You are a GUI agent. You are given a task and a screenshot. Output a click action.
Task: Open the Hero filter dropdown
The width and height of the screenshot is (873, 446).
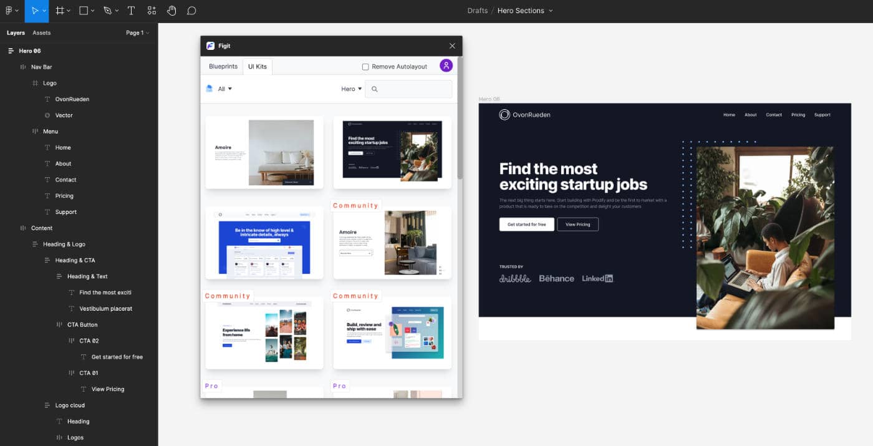pyautogui.click(x=350, y=89)
